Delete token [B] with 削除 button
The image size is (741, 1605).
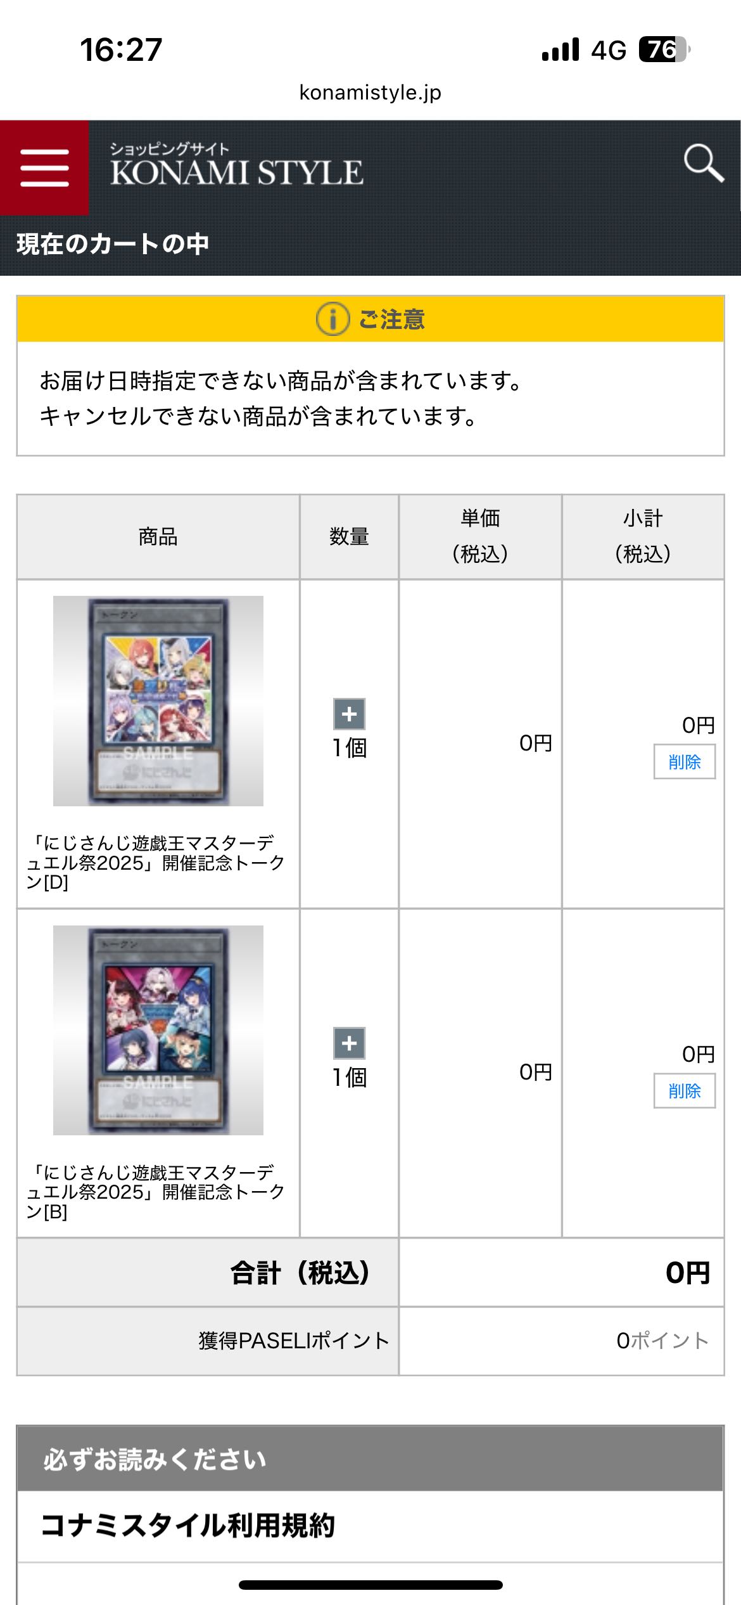(685, 1091)
